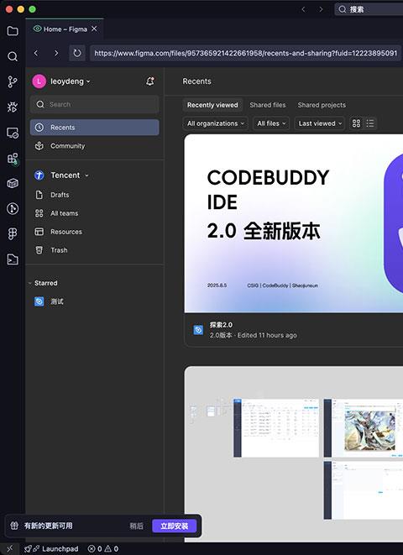
Task: Switch to the Shared files tab
Action: [268, 105]
